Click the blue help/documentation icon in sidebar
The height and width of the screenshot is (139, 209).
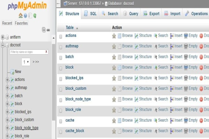coord(25,16)
